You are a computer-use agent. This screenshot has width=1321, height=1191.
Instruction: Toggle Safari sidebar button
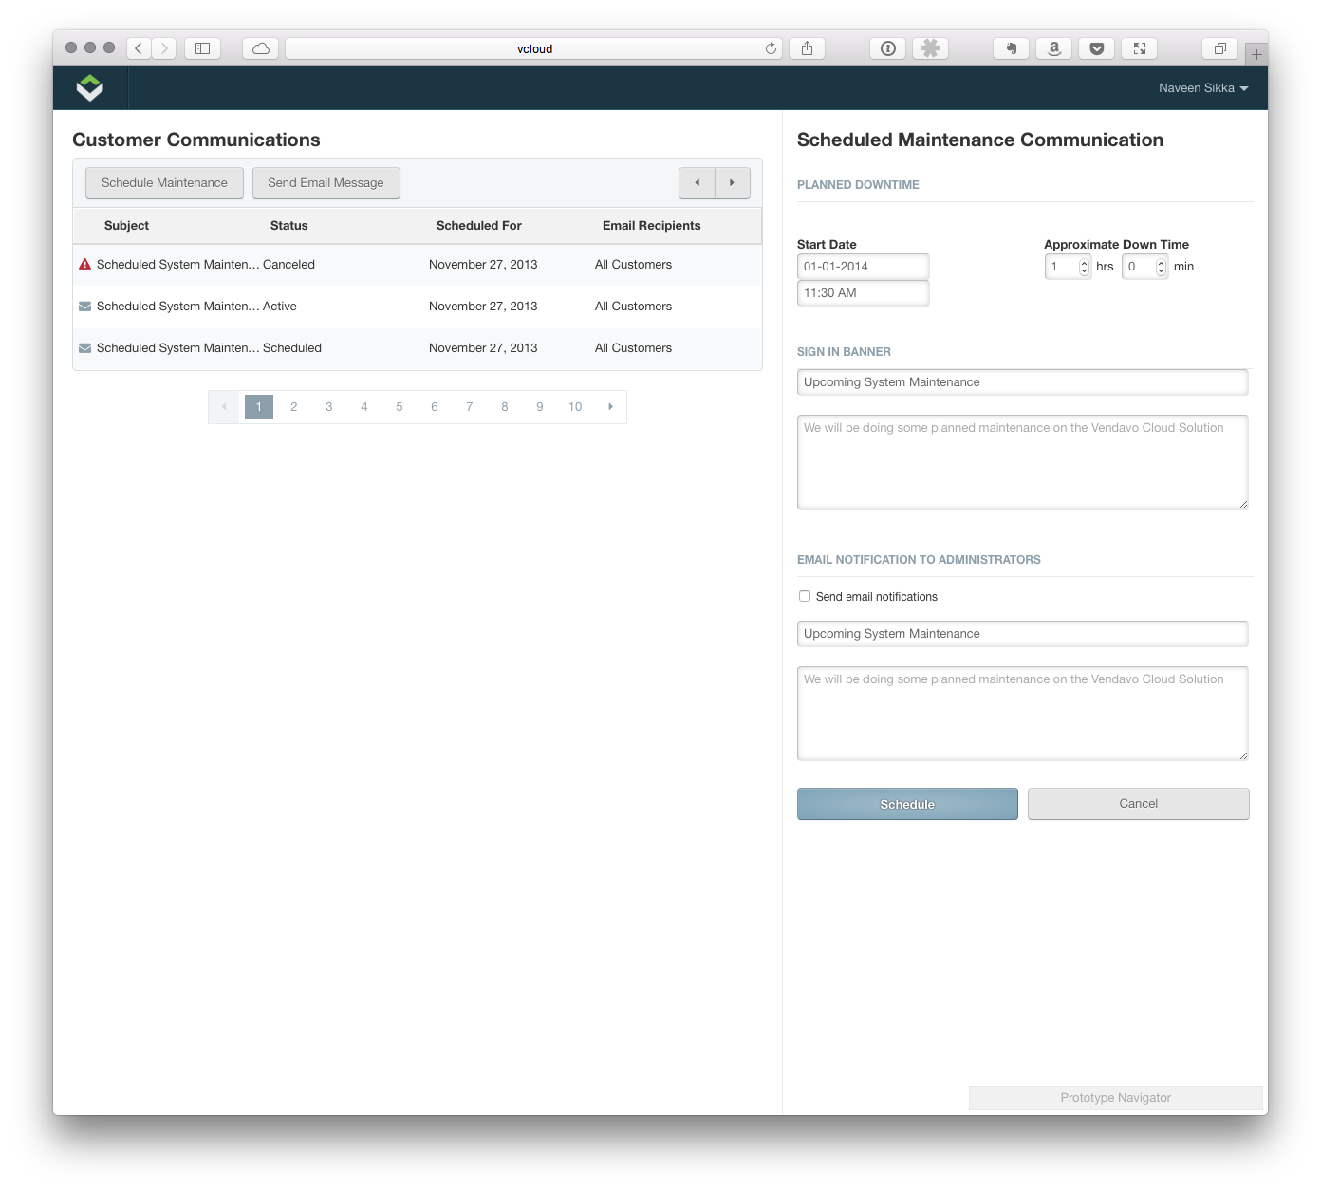point(202,48)
